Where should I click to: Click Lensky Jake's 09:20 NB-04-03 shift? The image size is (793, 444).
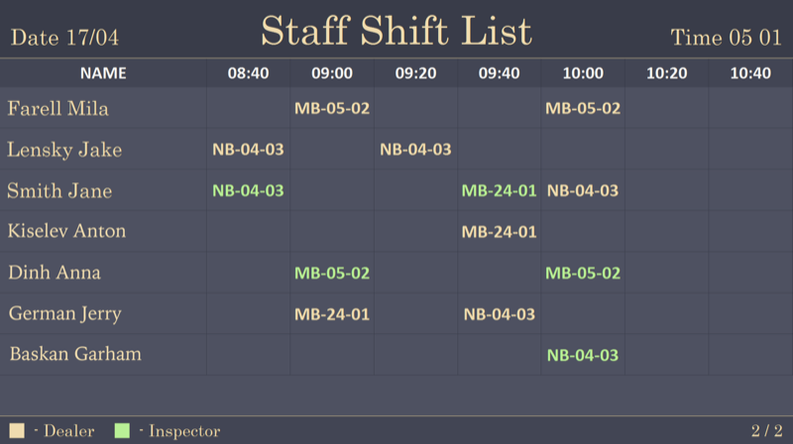(x=415, y=150)
